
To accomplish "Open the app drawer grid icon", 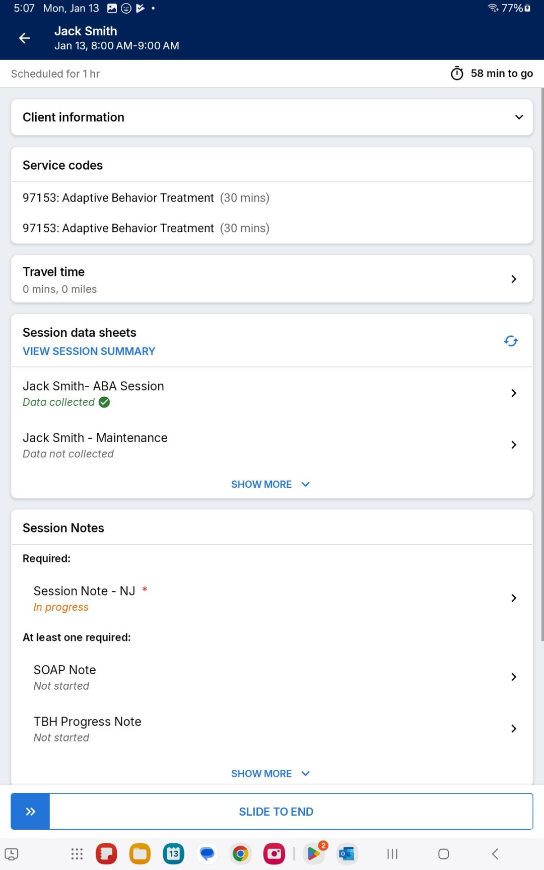I will coord(77,854).
